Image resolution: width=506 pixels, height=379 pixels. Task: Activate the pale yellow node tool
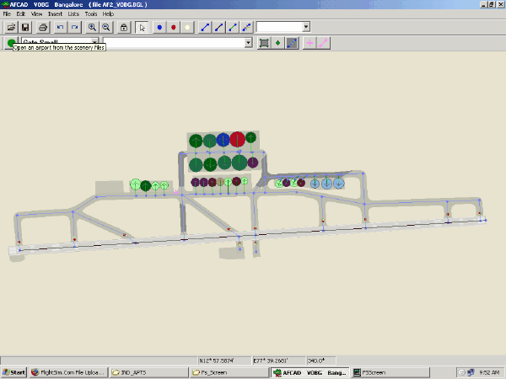pos(187,27)
